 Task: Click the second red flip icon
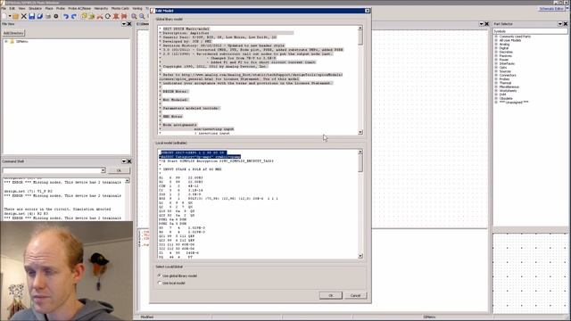(x=124, y=16)
